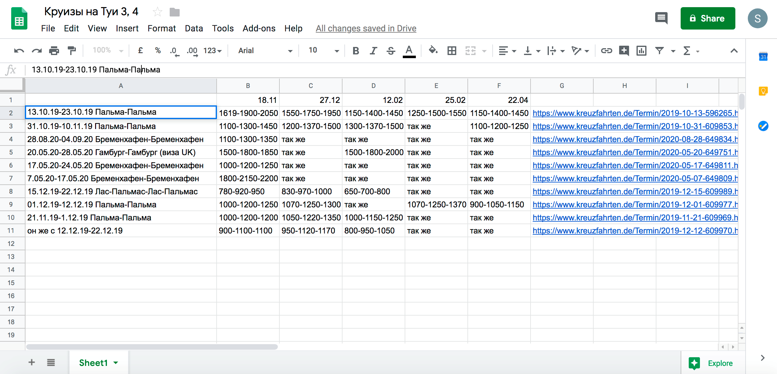Viewport: 777px width, 374px height.
Task: Show all sheets list icon
Action: point(51,362)
